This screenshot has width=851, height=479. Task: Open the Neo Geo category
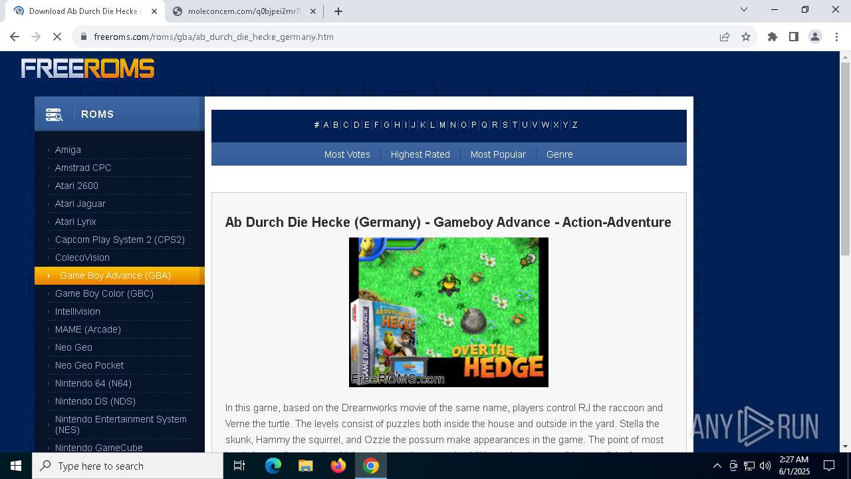pyautogui.click(x=74, y=347)
